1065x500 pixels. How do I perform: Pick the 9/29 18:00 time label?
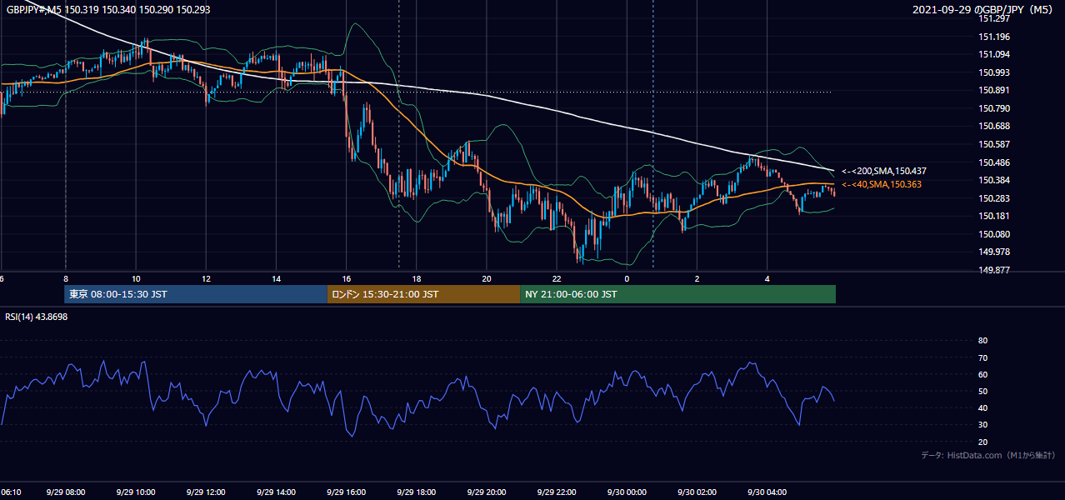pos(416,492)
